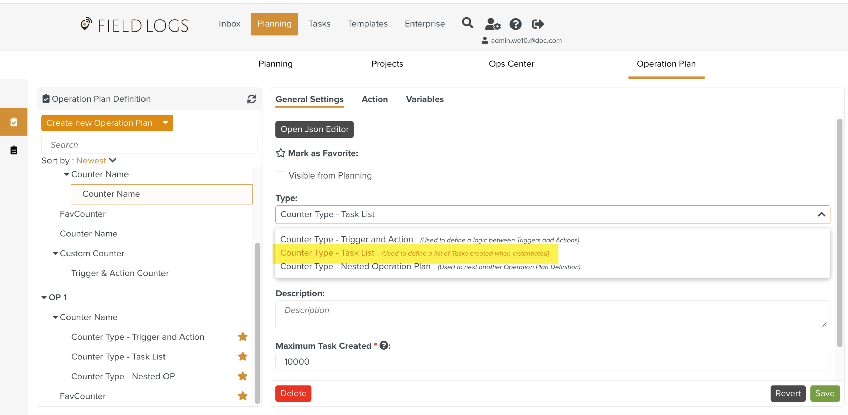This screenshot has width=848, height=415.
Task: Click the star next to Counter Type - Nested OP
Action: 243,376
